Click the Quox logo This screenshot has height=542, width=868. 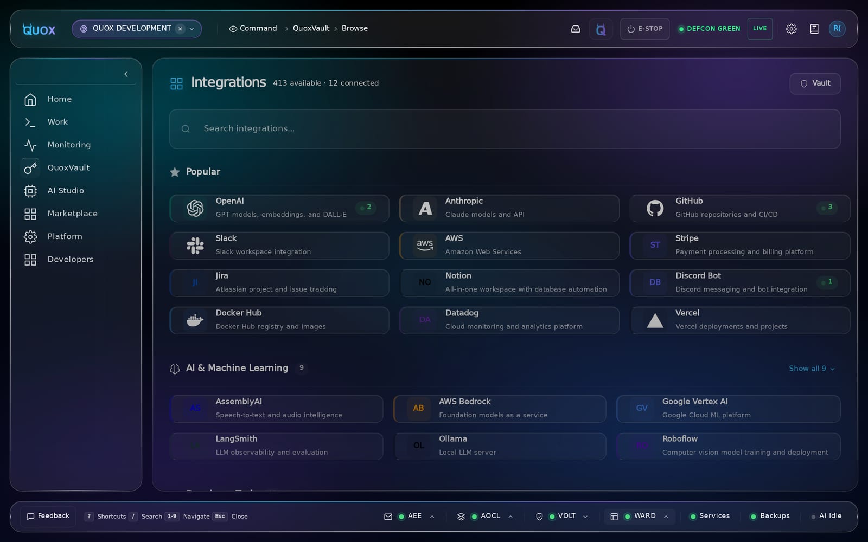pyautogui.click(x=39, y=29)
